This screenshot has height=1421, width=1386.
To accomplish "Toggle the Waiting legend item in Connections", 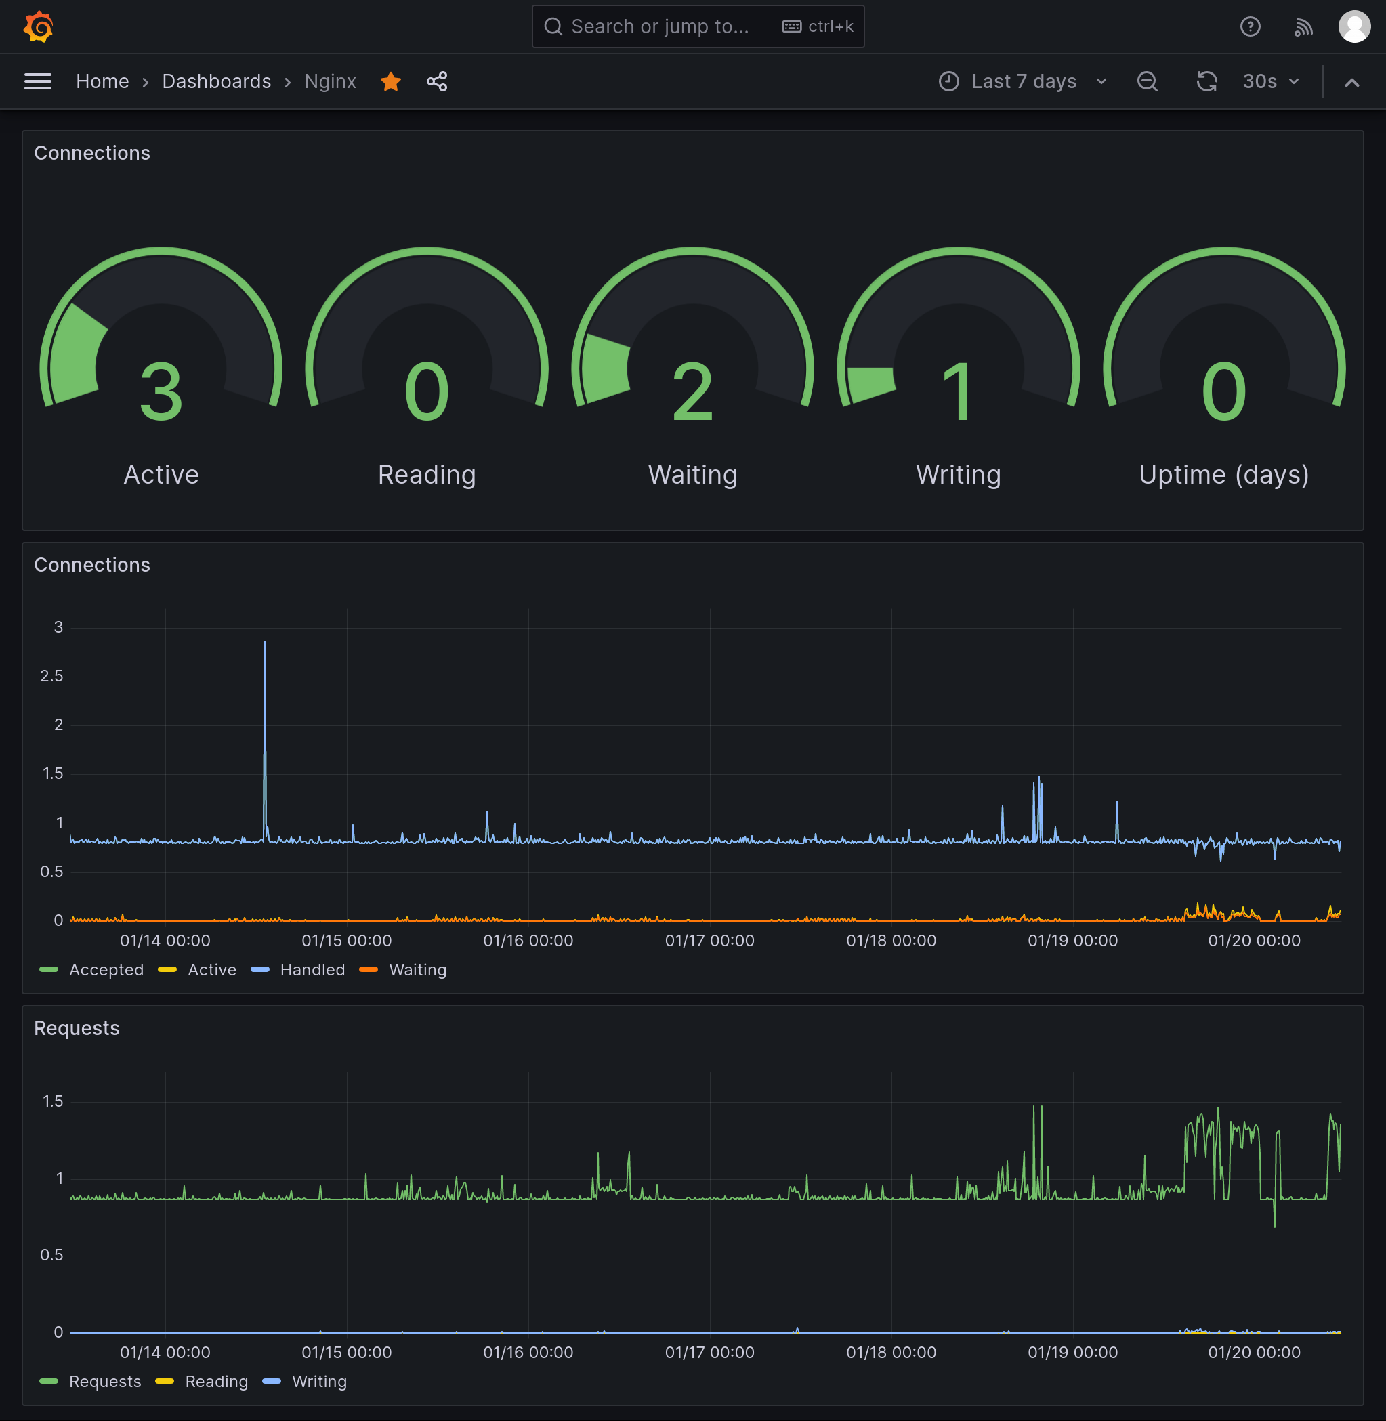I will tap(417, 969).
